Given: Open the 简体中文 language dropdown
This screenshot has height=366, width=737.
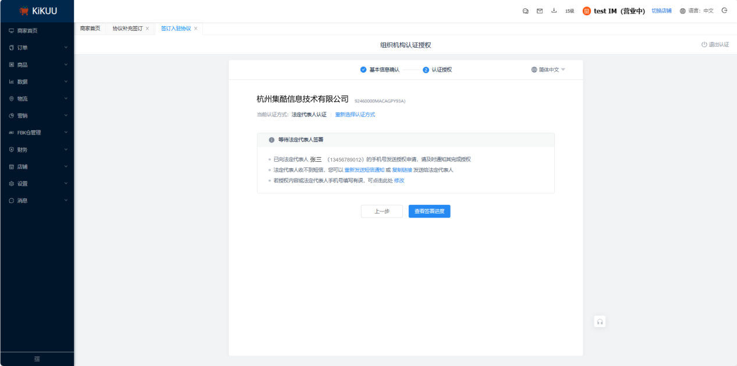Looking at the screenshot, I should [x=548, y=69].
